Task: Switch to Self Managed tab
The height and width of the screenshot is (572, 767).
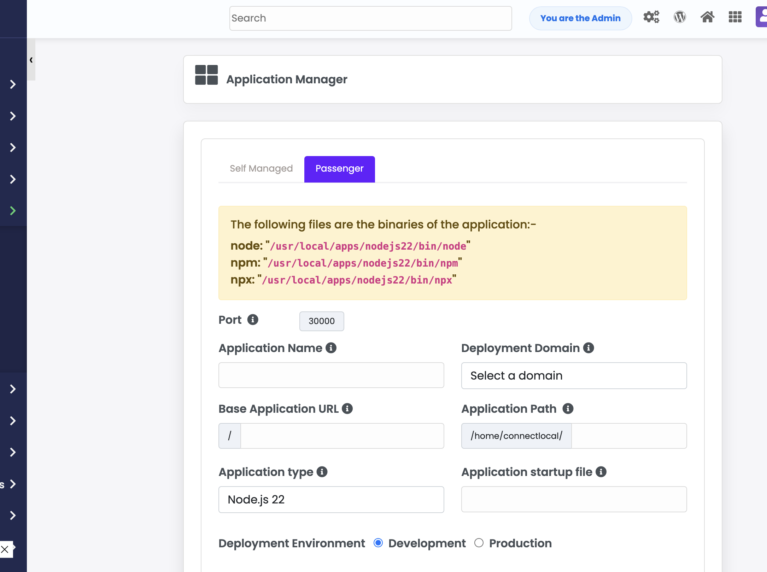Action: 261,169
